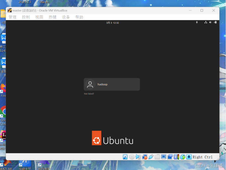Click the Right Ctrl host key label
The image size is (226, 170).
point(202,157)
